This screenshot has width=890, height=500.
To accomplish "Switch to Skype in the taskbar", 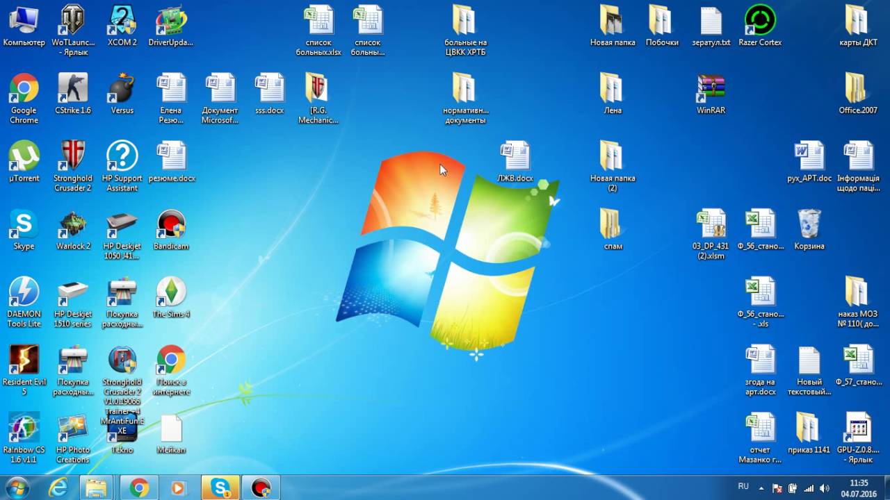I will click(220, 488).
